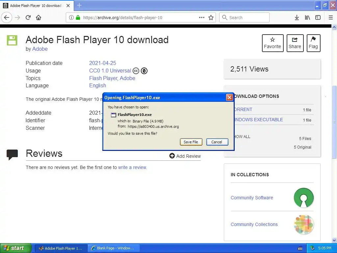Screen dimensions: 337x253
Task: View the green padlock security details
Action: [x=78, y=17]
